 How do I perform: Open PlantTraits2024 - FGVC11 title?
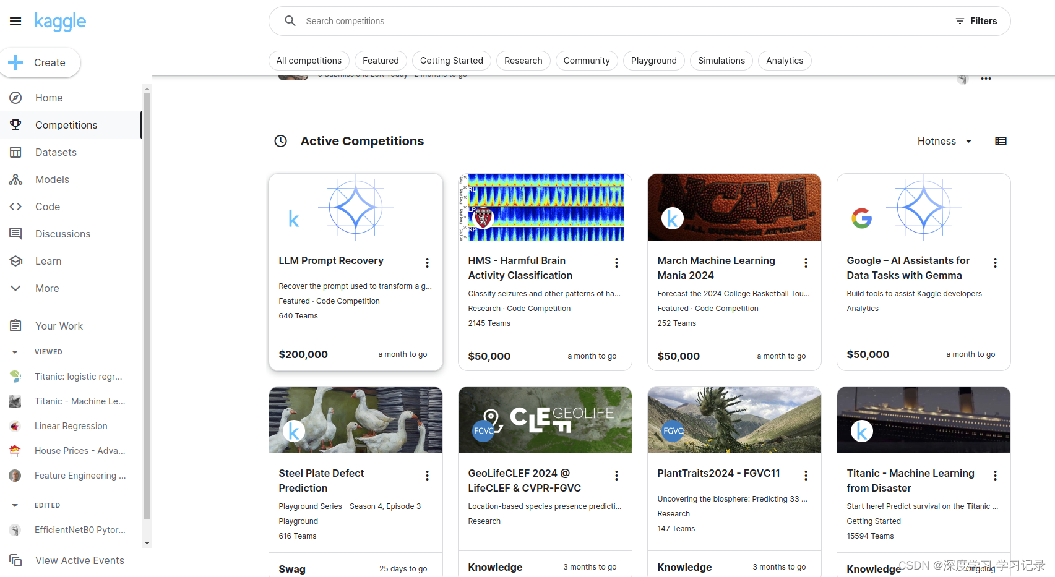tap(718, 473)
